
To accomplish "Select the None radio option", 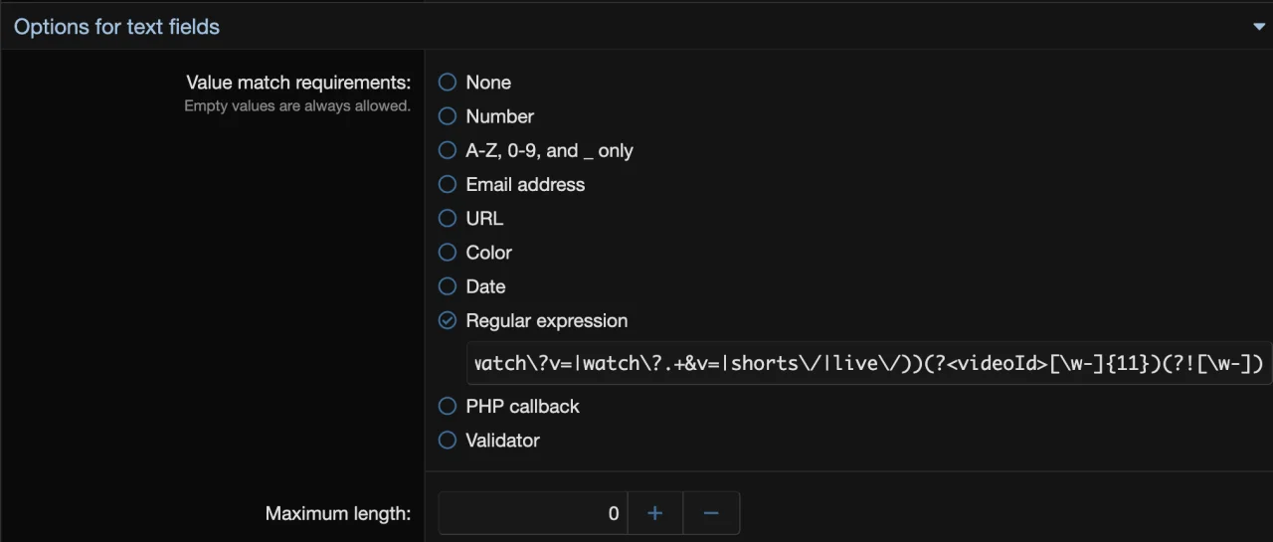I will click(x=448, y=83).
